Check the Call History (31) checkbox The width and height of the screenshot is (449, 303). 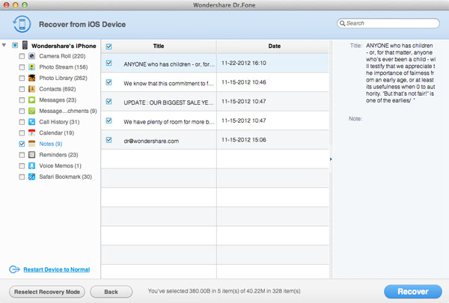click(22, 122)
